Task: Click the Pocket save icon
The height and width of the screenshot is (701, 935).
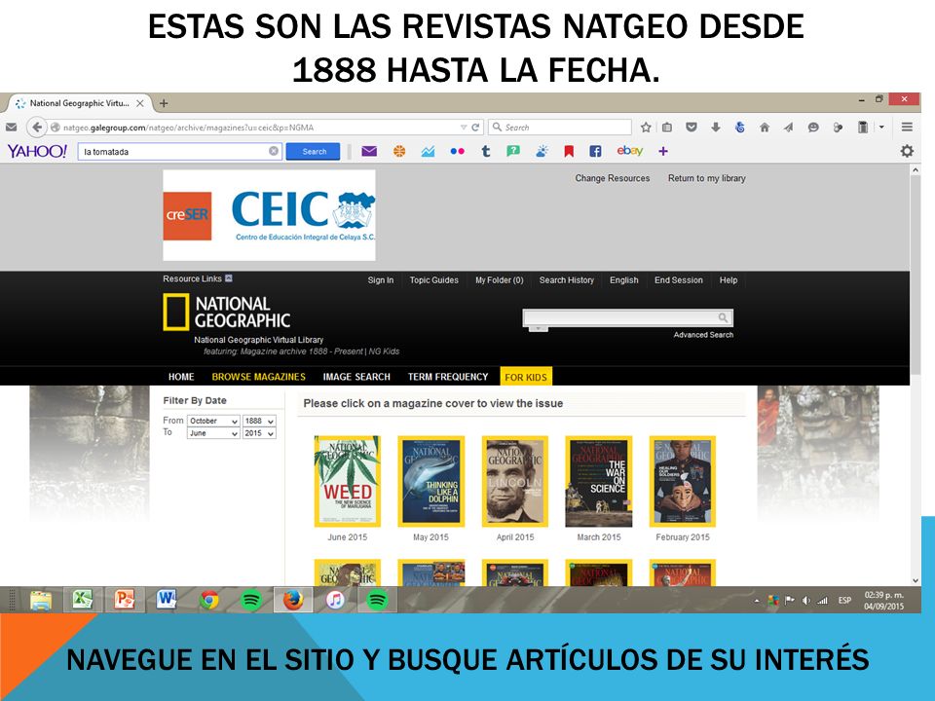Action: 692,127
